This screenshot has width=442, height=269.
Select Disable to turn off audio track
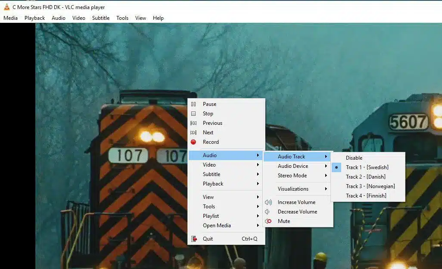[x=353, y=158]
